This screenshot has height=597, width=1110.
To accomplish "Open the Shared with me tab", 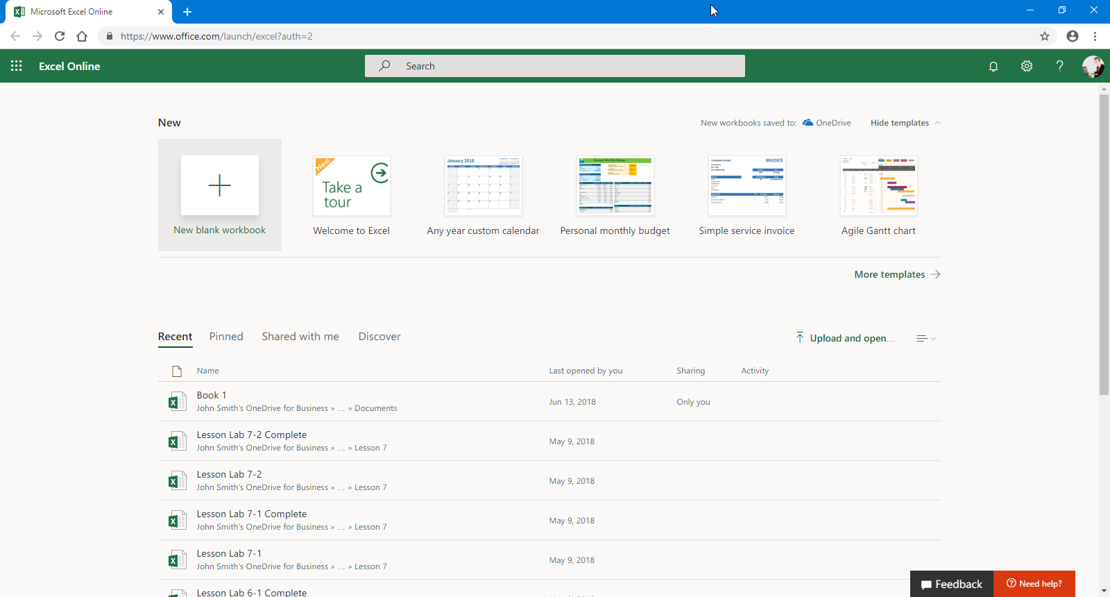I will [x=300, y=337].
